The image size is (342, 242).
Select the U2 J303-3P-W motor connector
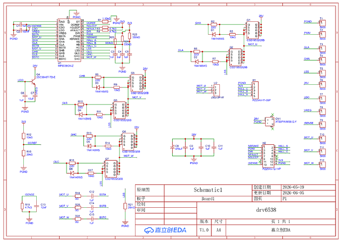click(x=216, y=90)
